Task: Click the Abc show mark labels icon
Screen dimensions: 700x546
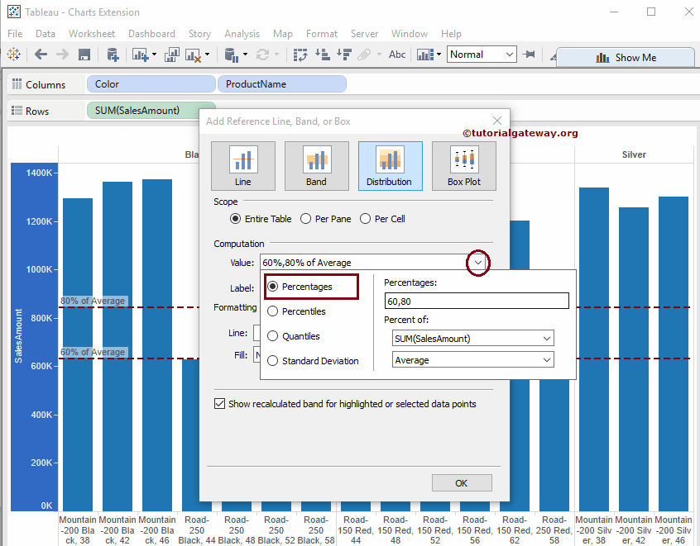Action: (397, 55)
